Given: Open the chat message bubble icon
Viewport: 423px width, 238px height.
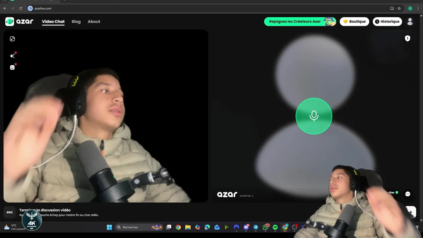Looking at the screenshot, I should click(408, 194).
